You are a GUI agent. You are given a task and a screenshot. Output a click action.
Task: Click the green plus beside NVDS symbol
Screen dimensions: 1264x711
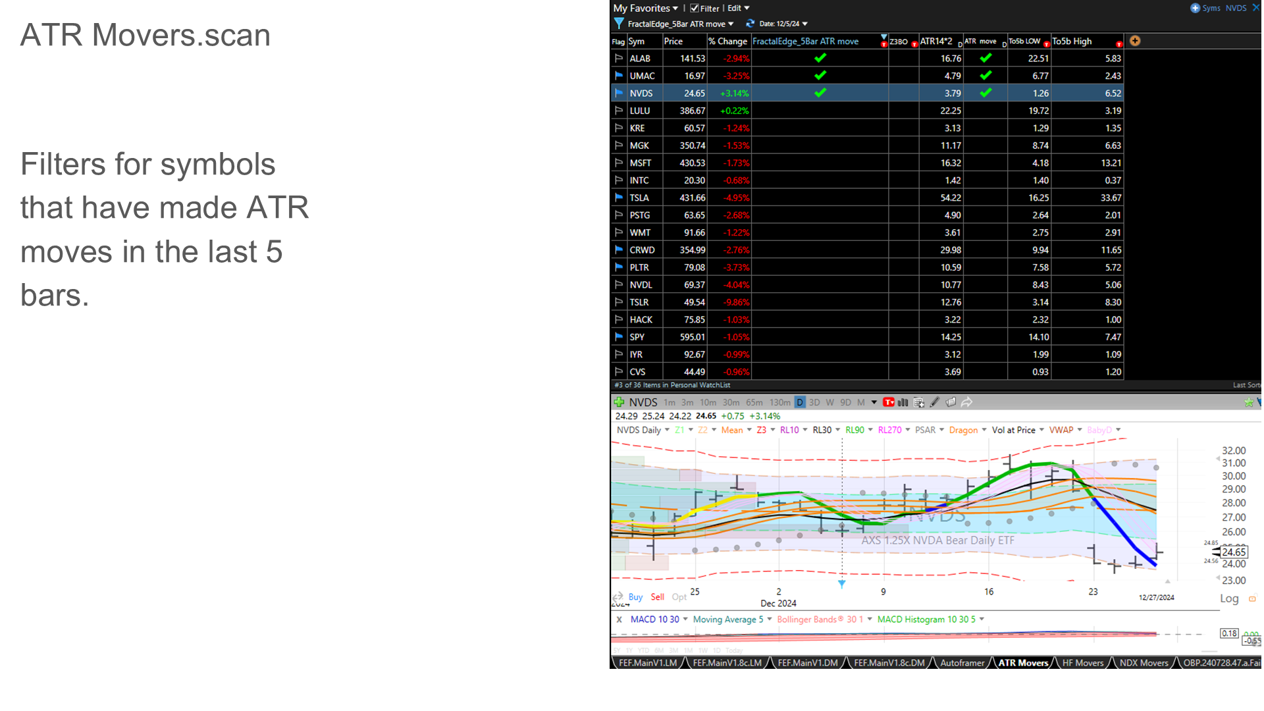619,402
